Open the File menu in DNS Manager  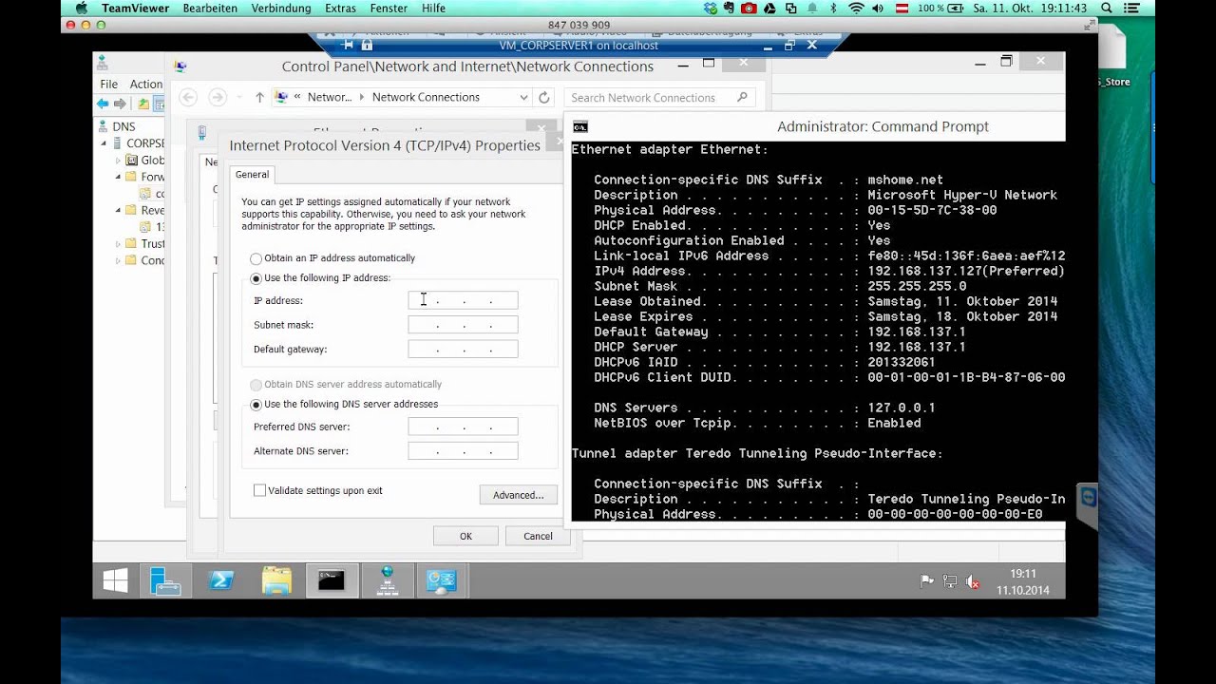click(x=109, y=84)
